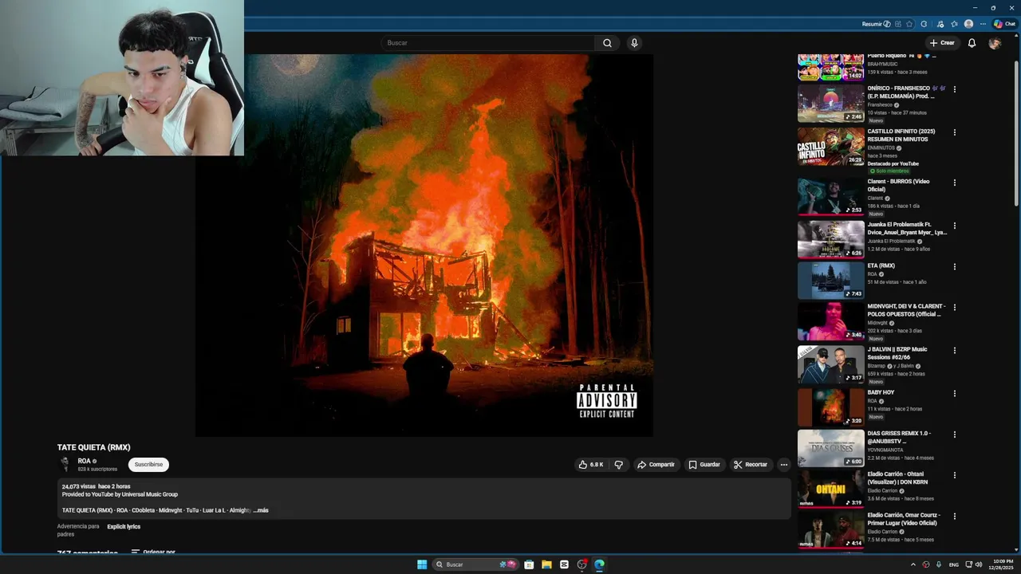Open options menu for CASTILLO INFINITO video
This screenshot has height=574, width=1021.
tap(954, 132)
